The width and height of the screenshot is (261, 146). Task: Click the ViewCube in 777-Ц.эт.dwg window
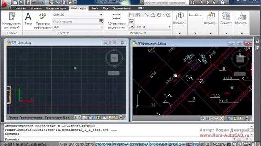click(114, 58)
